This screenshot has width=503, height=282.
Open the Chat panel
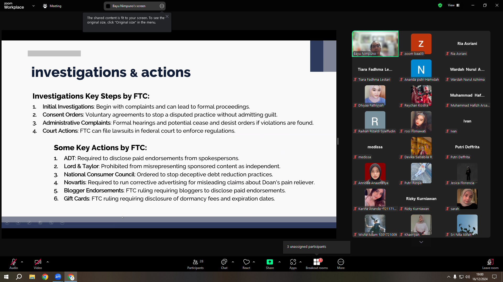[x=224, y=264]
